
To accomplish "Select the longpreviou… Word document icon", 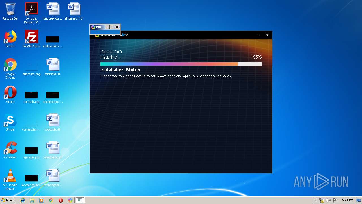I will pos(52,11).
